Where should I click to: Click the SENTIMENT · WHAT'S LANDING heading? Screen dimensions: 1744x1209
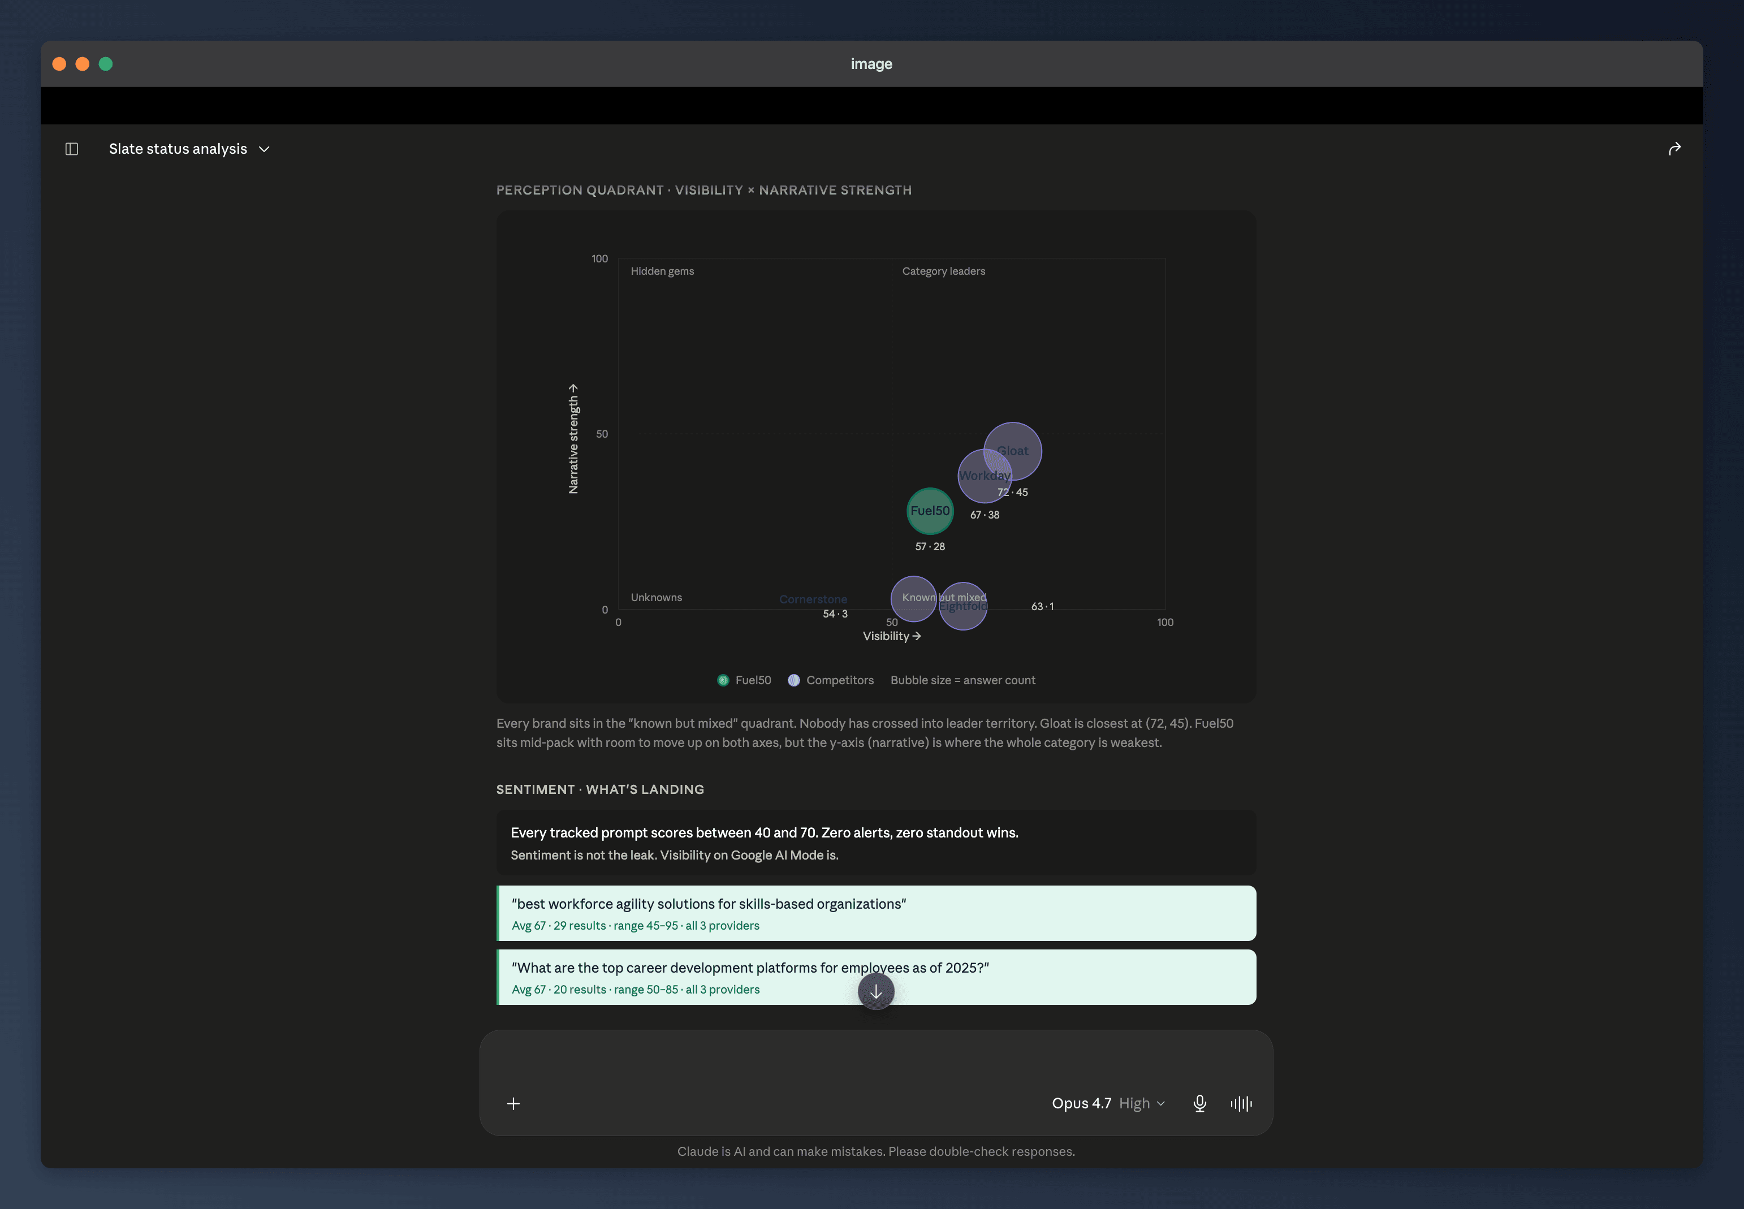(600, 789)
